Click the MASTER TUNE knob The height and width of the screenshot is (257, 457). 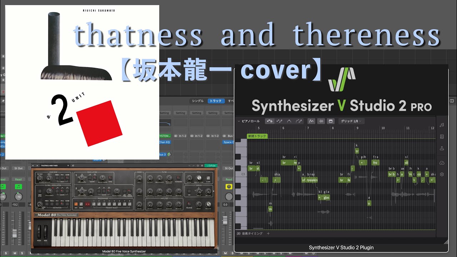(199, 178)
